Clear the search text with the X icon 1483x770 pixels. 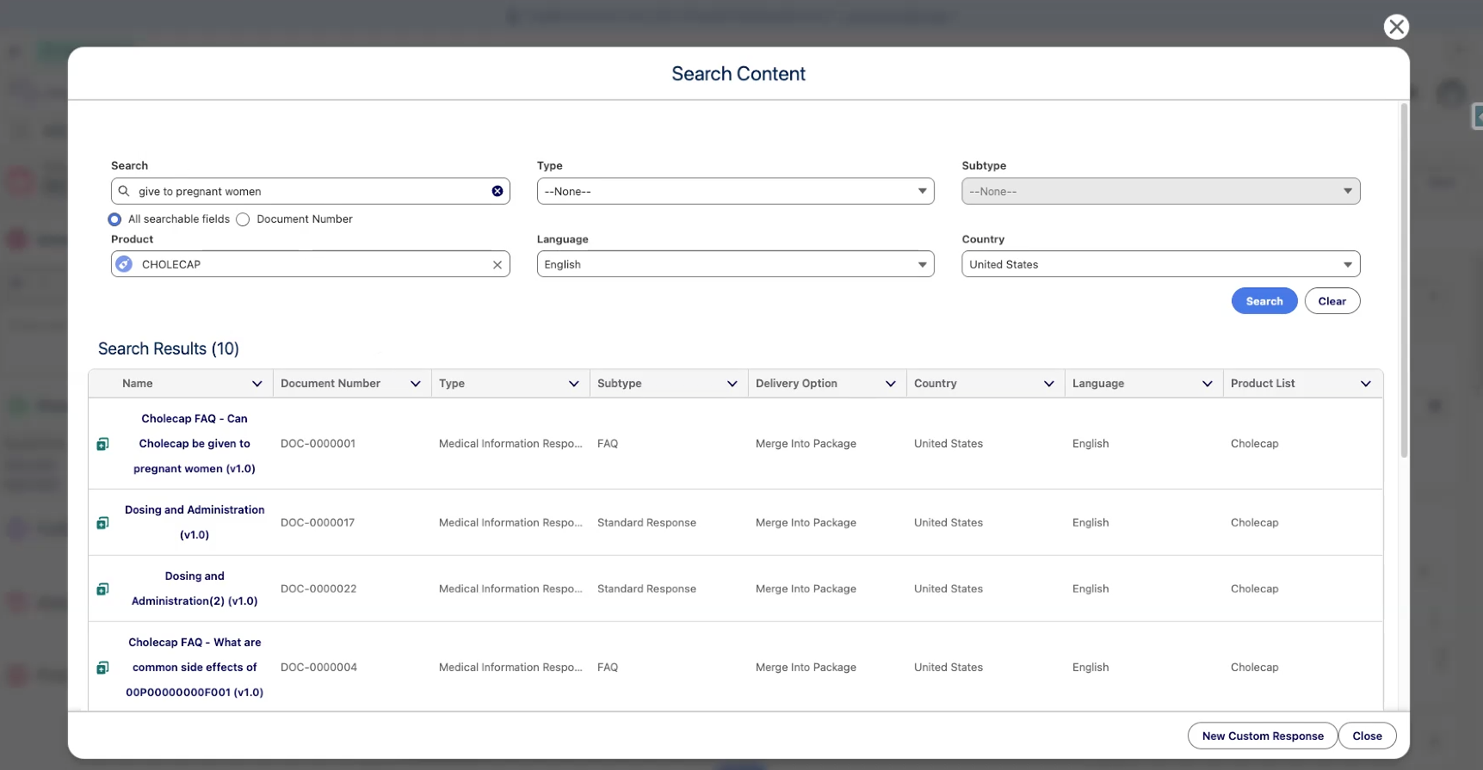pyautogui.click(x=497, y=191)
